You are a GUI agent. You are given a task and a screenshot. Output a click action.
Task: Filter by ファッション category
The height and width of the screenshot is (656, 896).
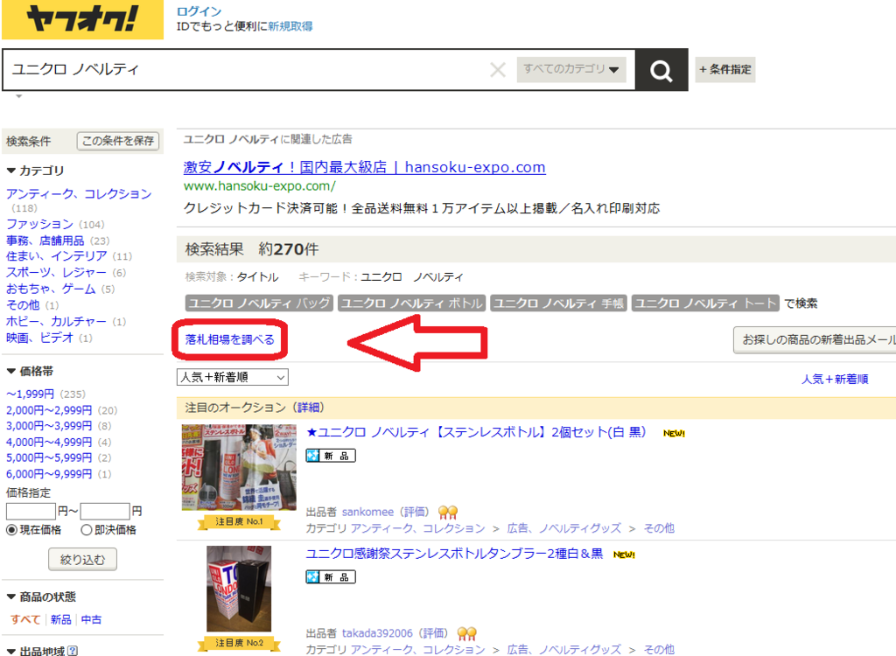click(x=39, y=224)
